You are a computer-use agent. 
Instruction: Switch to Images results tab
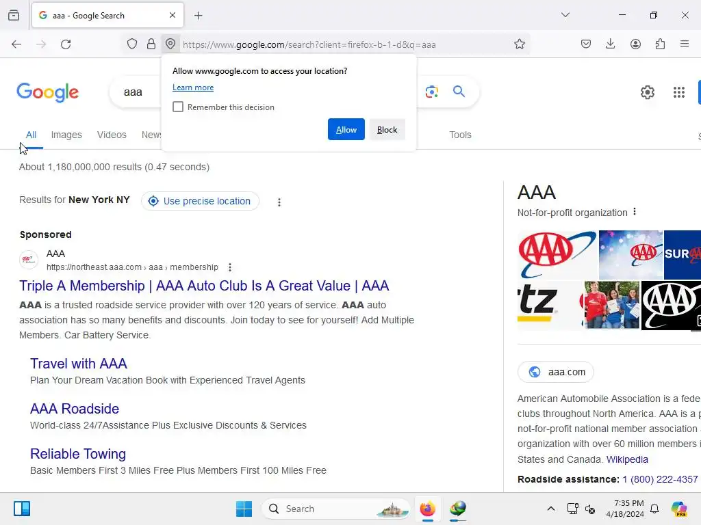click(66, 135)
